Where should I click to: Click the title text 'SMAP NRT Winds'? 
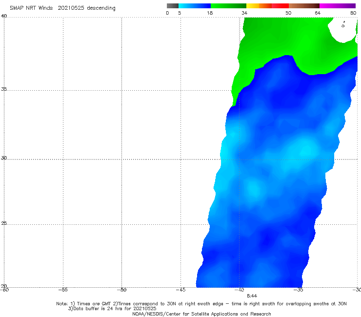pyautogui.click(x=31, y=8)
